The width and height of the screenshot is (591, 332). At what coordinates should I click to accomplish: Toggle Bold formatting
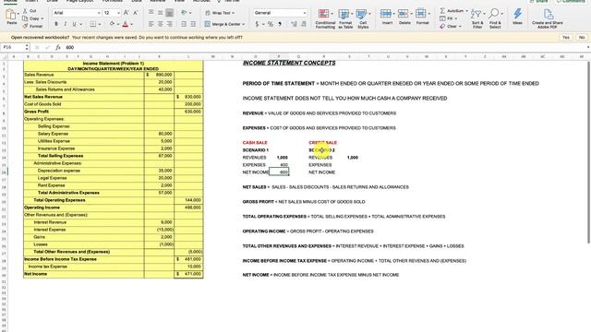pyautogui.click(x=56, y=24)
